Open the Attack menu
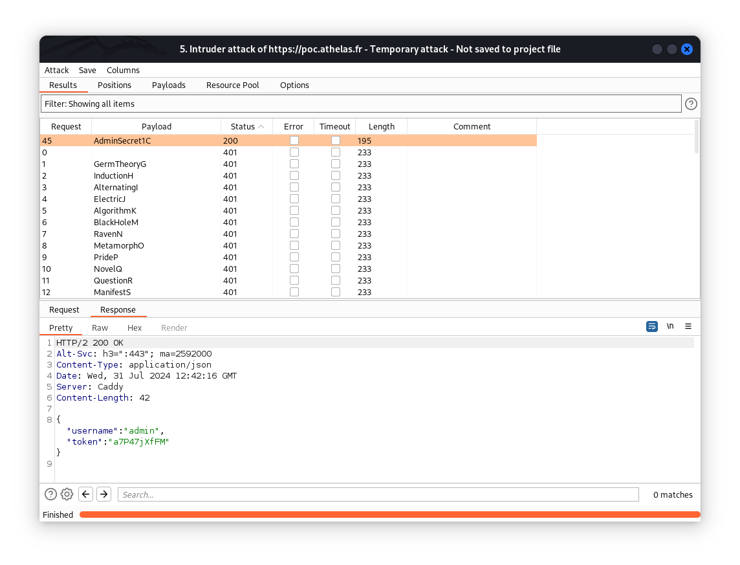740x565 pixels. pos(56,71)
